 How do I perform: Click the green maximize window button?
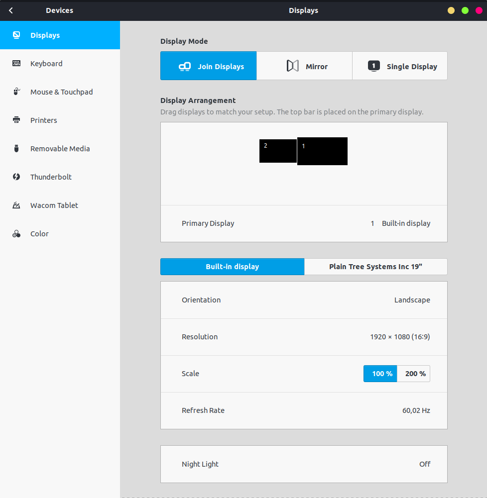(465, 10)
